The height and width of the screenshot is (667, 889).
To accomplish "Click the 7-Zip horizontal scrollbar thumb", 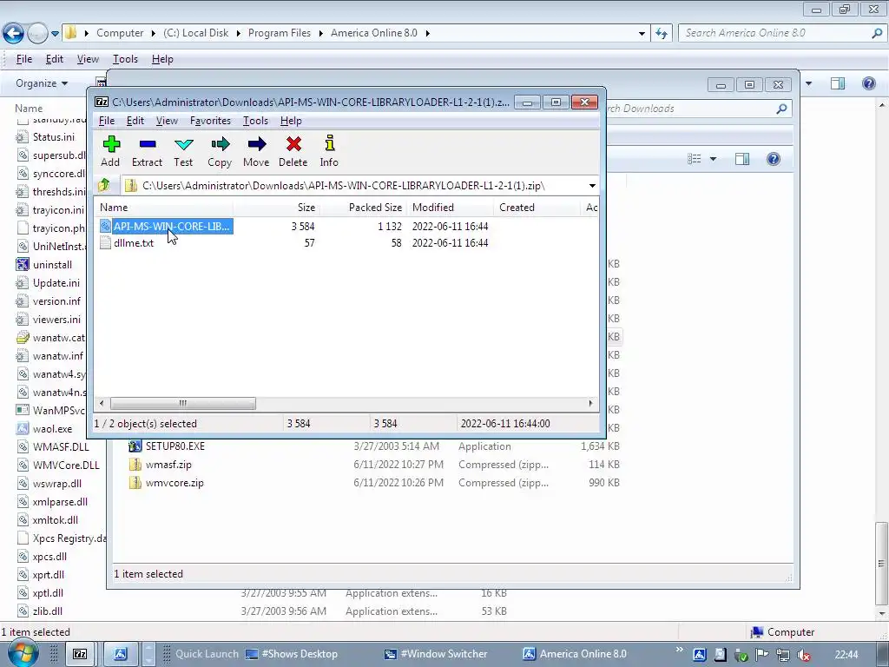I will pyautogui.click(x=182, y=403).
